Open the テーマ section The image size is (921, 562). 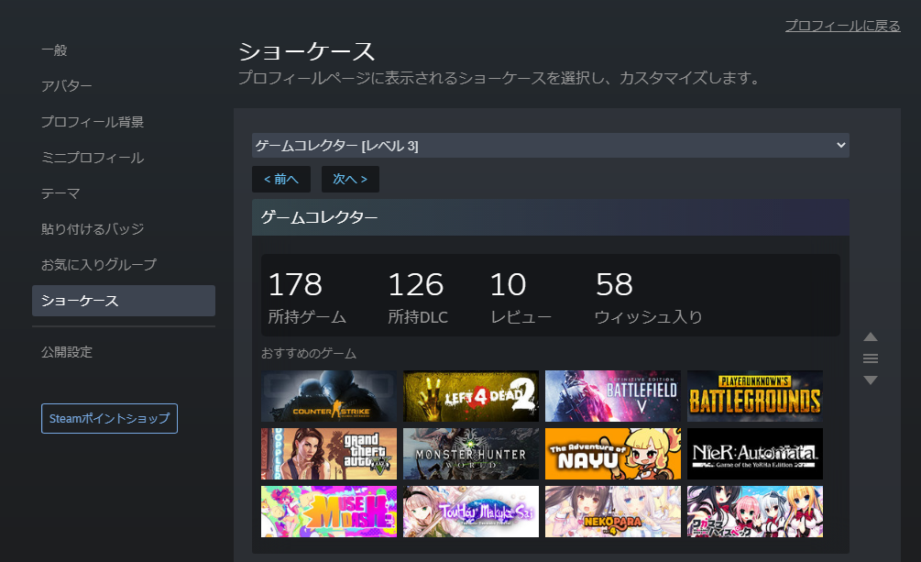[60, 193]
